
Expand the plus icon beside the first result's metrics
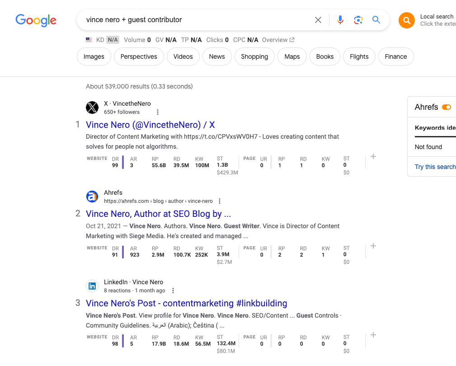pos(373,156)
